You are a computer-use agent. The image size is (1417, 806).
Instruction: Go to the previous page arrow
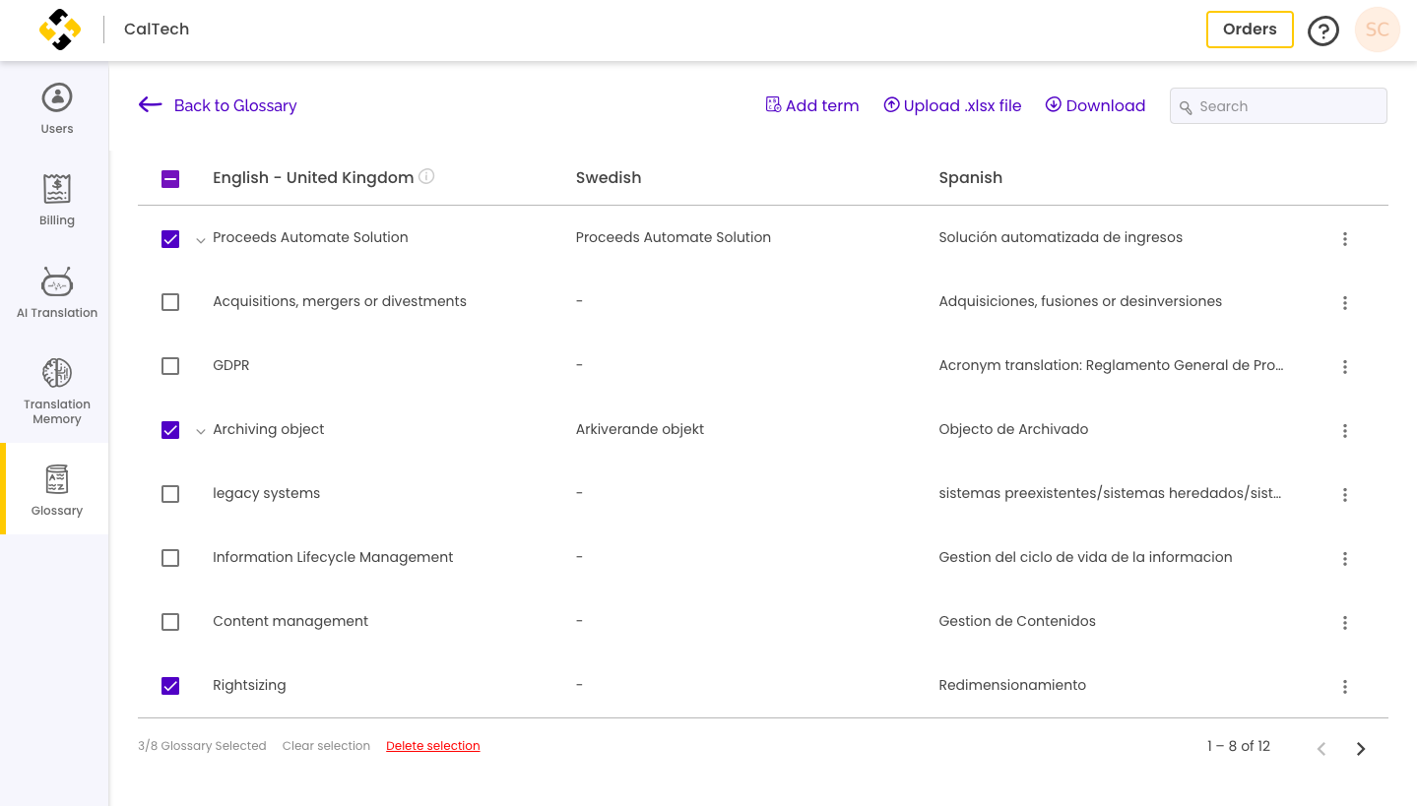click(1321, 749)
